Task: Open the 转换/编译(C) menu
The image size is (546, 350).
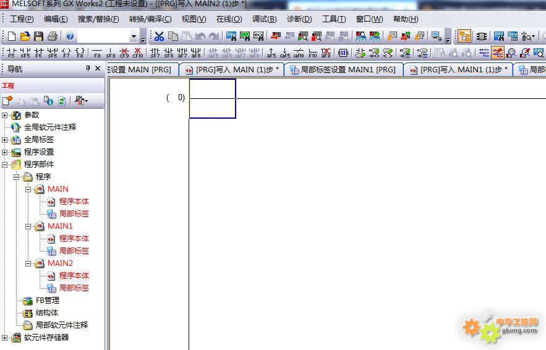Action: click(150, 19)
